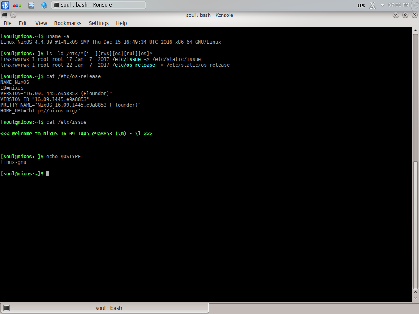Click the cyan /etc/issue path

pyautogui.click(x=126, y=59)
